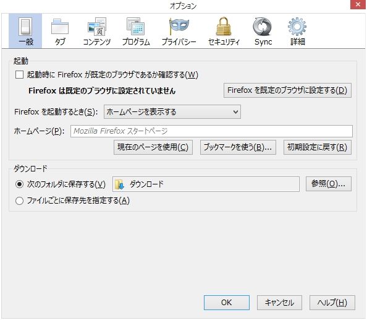The height and width of the screenshot is (320, 367).
Task: Open the コンテンツ (Content) panel
Action: (97, 31)
